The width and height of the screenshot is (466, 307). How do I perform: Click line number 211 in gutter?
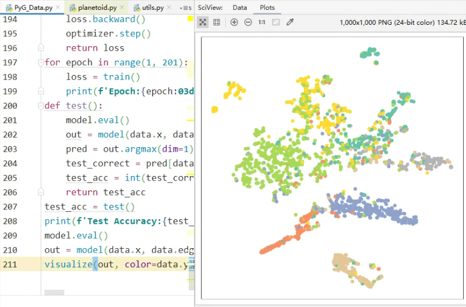tap(10, 264)
